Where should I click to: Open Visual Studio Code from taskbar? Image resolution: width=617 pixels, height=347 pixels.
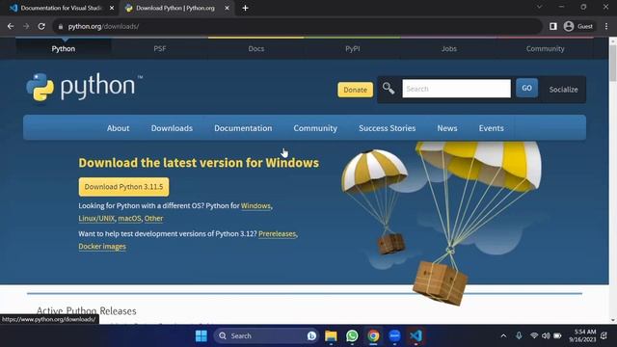pos(416,336)
